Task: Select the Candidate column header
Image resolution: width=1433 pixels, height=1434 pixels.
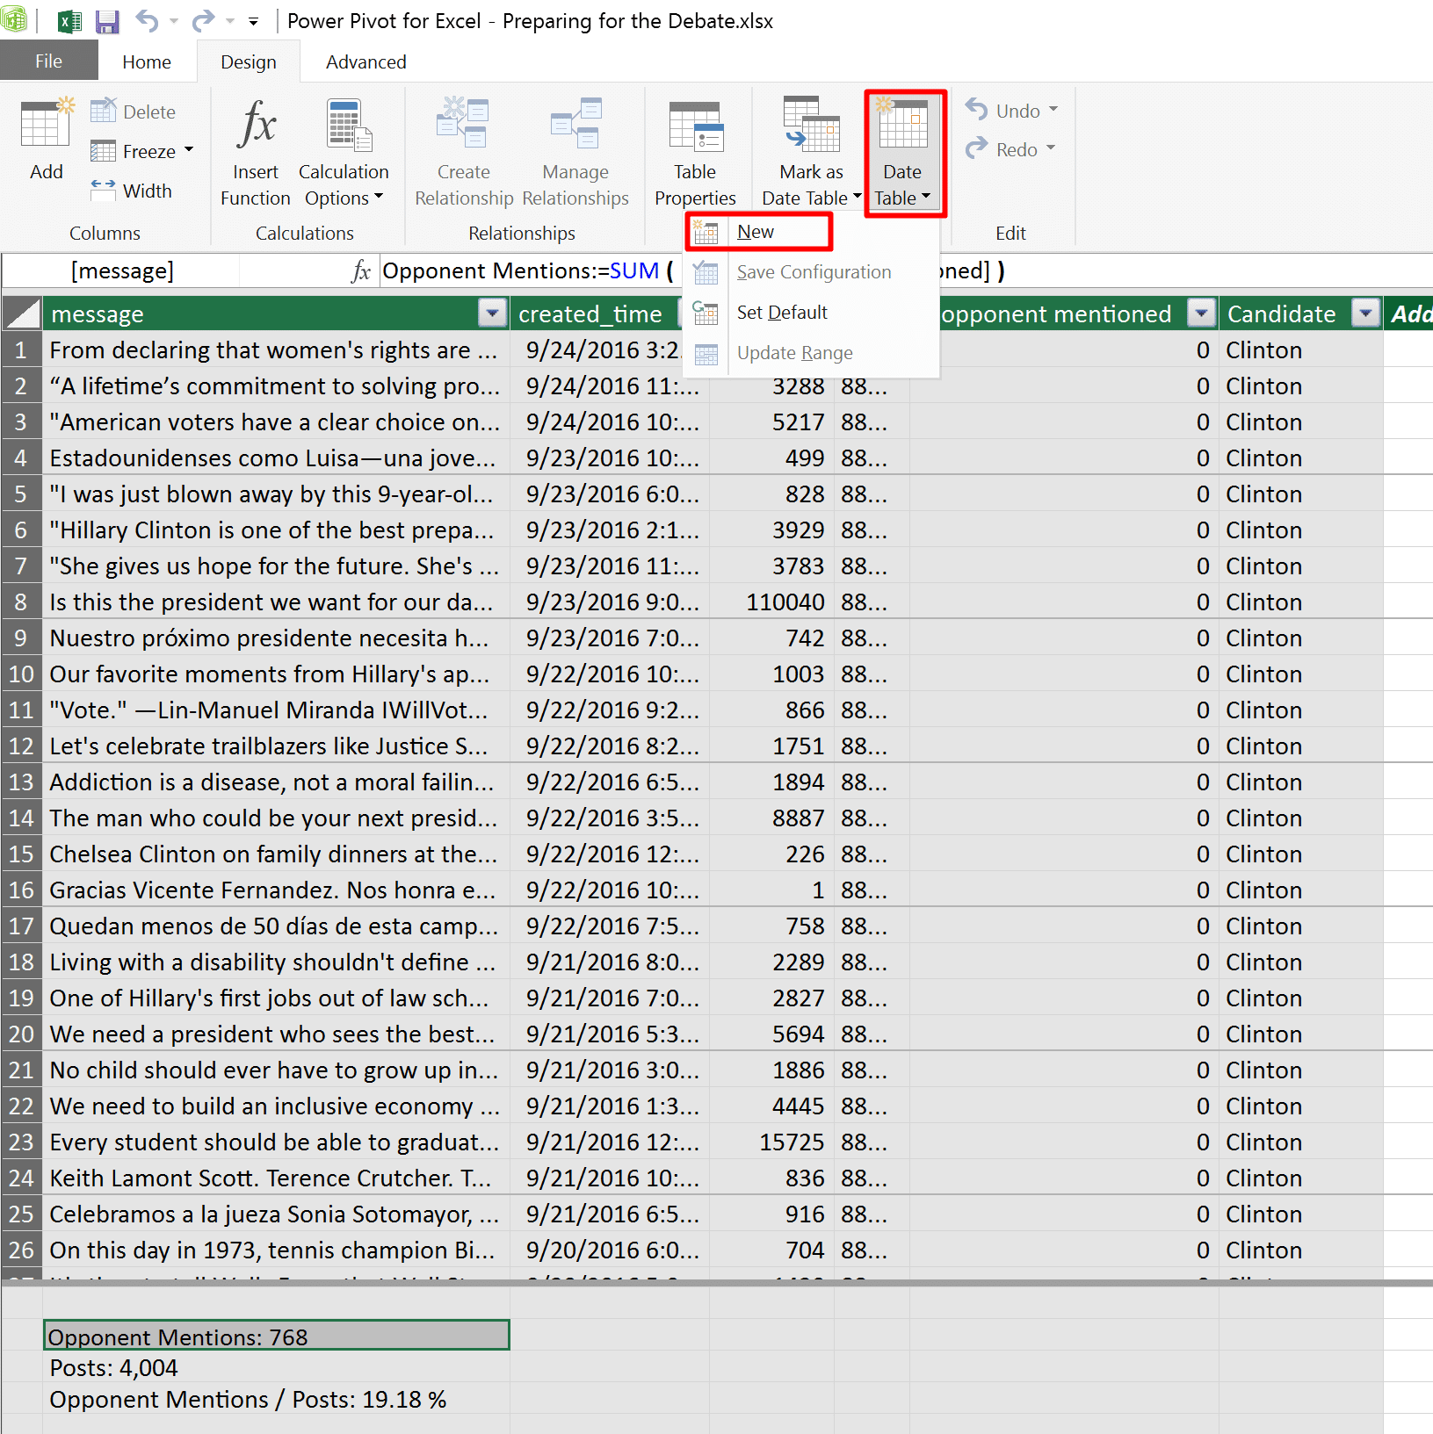Action: pyautogui.click(x=1301, y=313)
